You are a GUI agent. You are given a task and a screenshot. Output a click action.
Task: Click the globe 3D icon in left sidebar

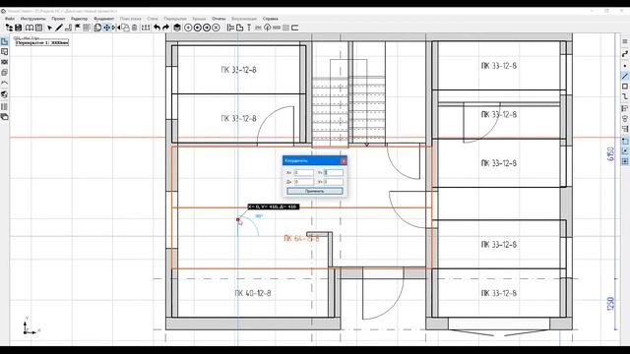[4, 94]
